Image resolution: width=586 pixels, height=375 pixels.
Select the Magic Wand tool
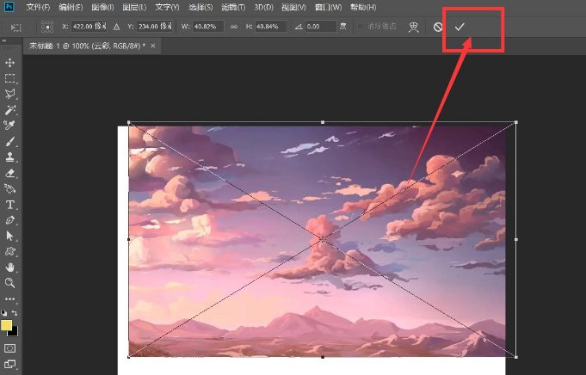point(9,109)
